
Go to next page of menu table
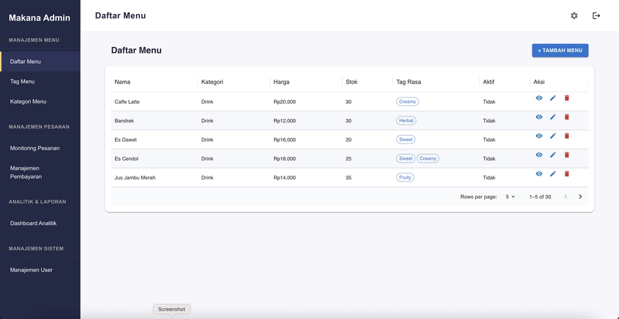click(x=580, y=197)
